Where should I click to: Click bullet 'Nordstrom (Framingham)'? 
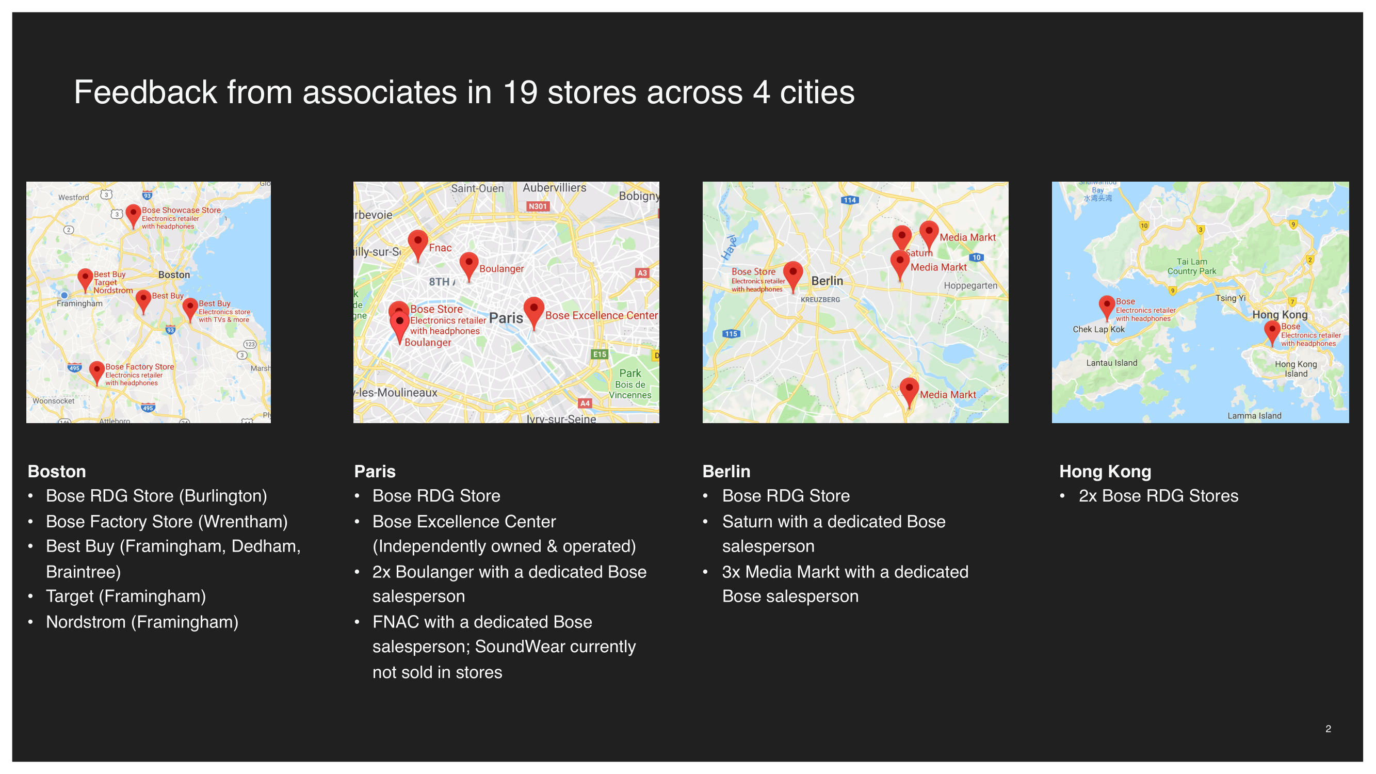pos(142,622)
